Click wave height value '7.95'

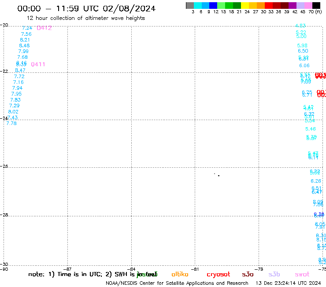coord(16,94)
